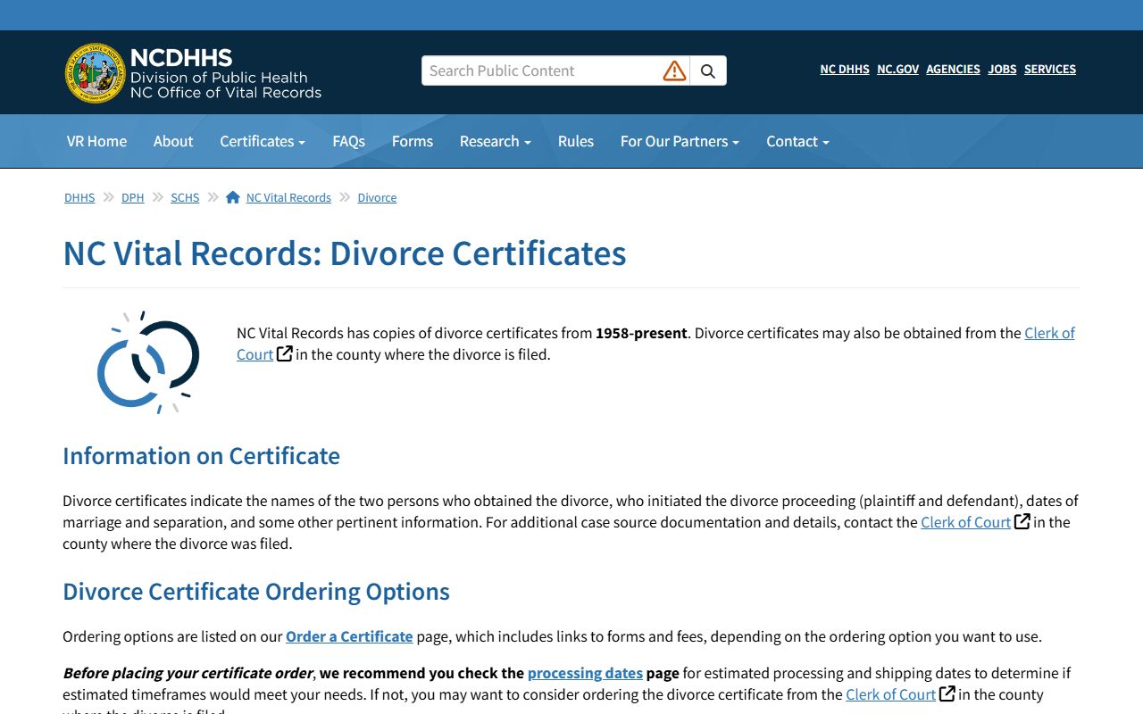Expand the Research dropdown menu

pyautogui.click(x=496, y=141)
